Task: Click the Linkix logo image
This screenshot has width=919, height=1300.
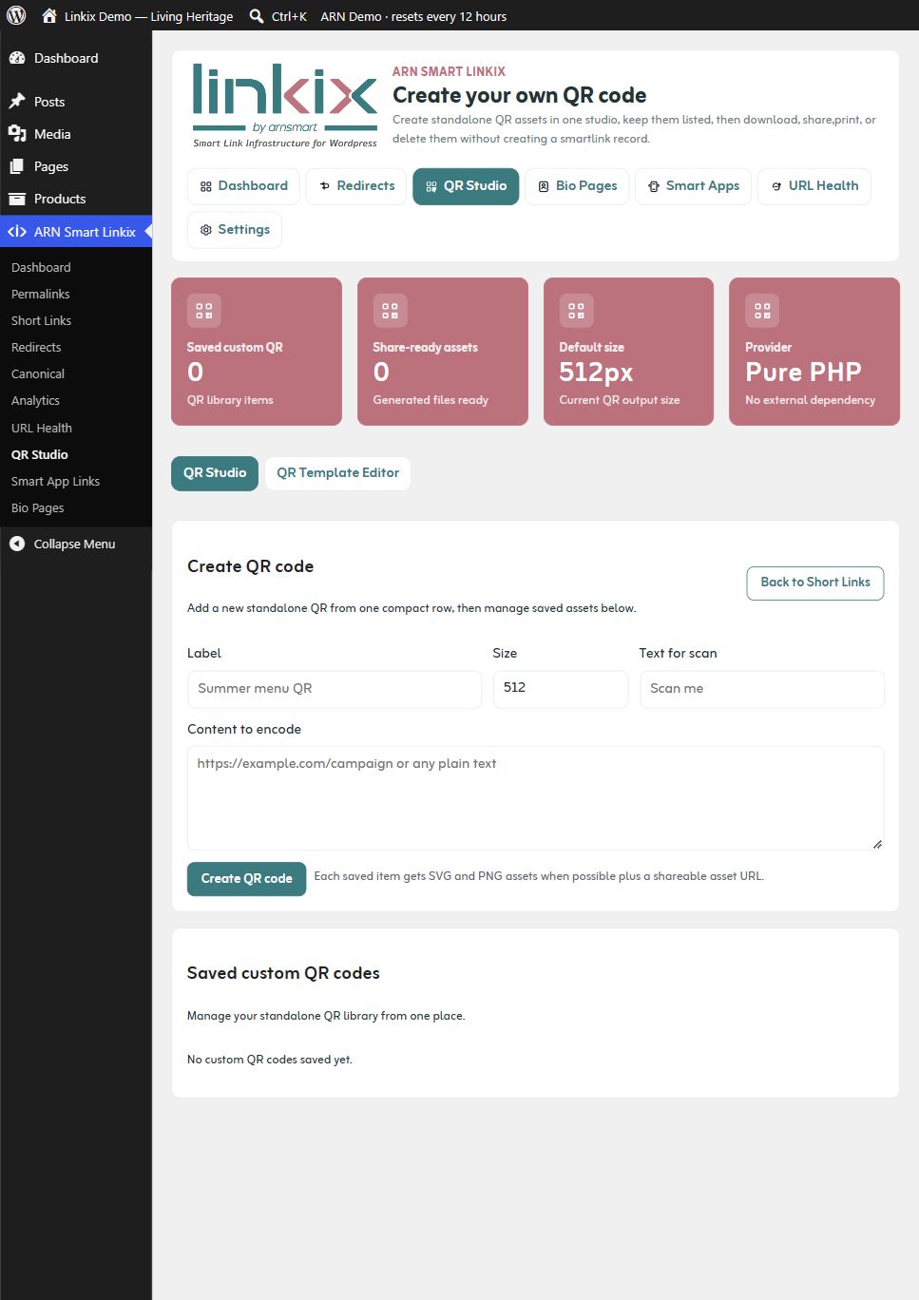Action: tap(285, 106)
